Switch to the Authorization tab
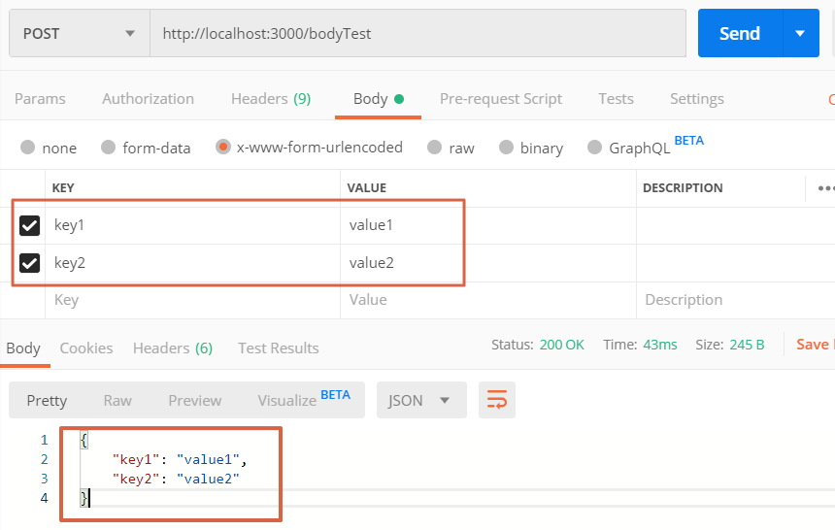Viewport: 835px width, 530px height. [x=148, y=99]
